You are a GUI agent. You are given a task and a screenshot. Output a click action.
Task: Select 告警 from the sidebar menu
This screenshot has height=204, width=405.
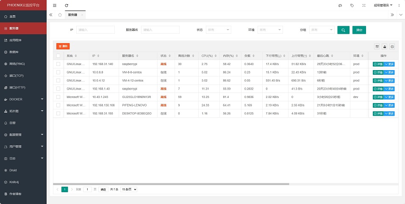(23, 123)
